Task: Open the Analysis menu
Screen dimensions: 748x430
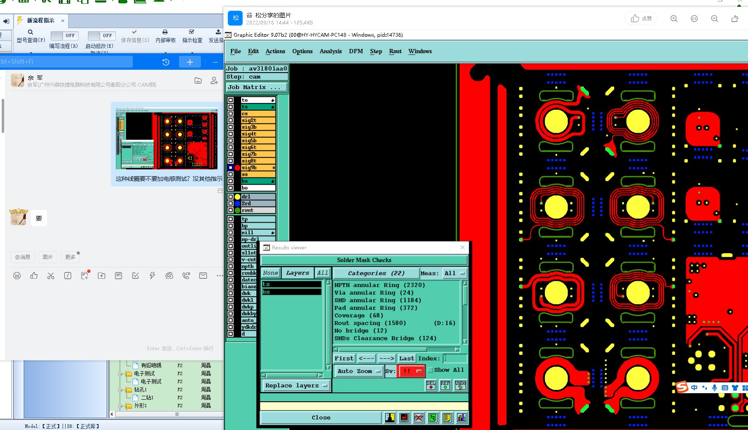Action: [330, 51]
